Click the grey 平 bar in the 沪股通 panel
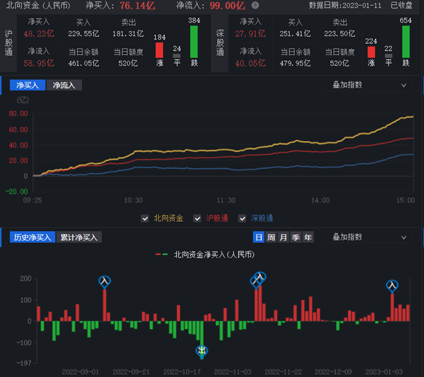 pyautogui.click(x=177, y=56)
